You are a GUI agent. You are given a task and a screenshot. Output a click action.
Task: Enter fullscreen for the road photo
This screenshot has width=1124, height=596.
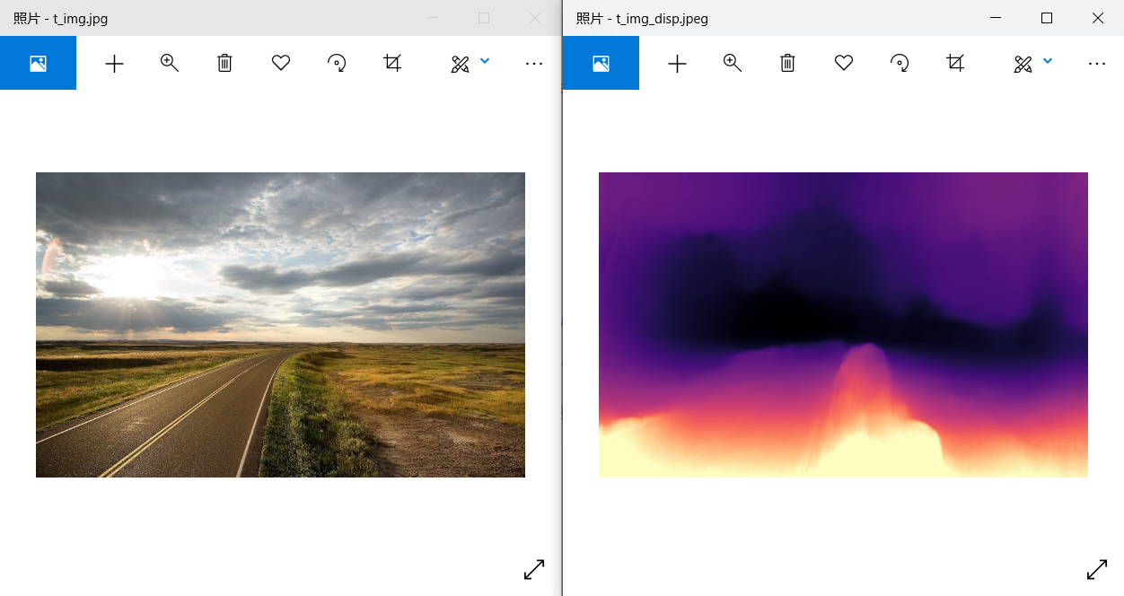[534, 569]
